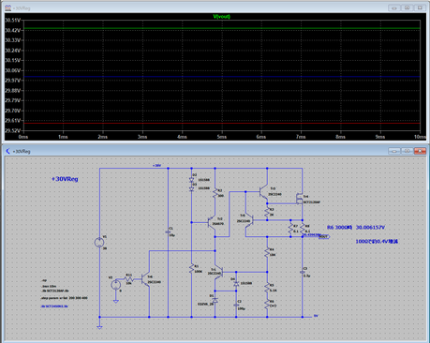The width and height of the screenshot is (430, 343).
Task: Click the +30VReg schematic title text
Action: tap(65, 179)
